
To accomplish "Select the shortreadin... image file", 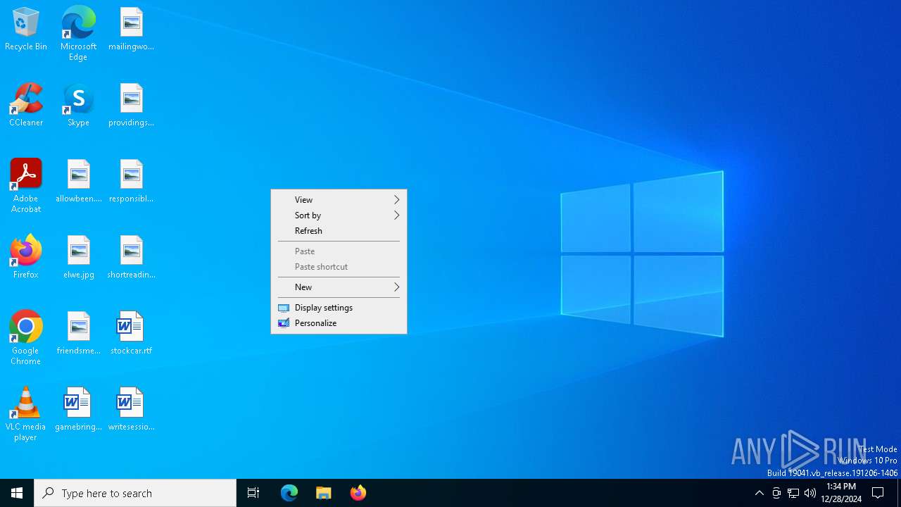I will [x=131, y=258].
